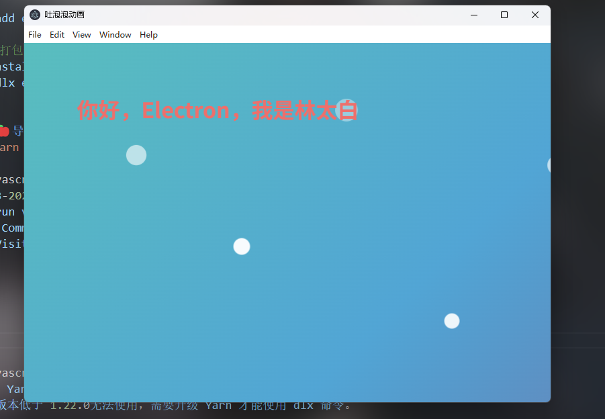The image size is (605, 419).
Task: Maximize the 吐泡泡动画 window
Action: click(x=504, y=15)
